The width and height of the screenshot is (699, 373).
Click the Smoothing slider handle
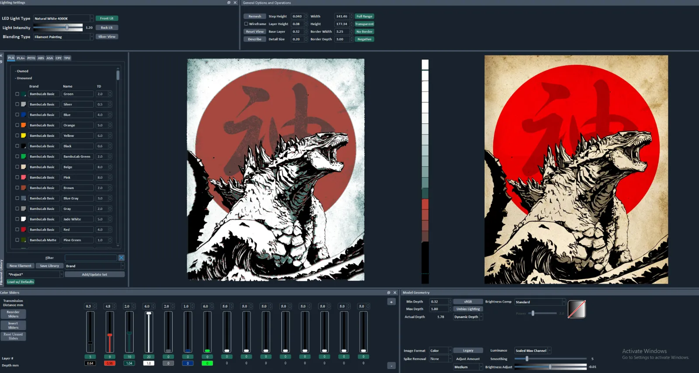pyautogui.click(x=527, y=359)
